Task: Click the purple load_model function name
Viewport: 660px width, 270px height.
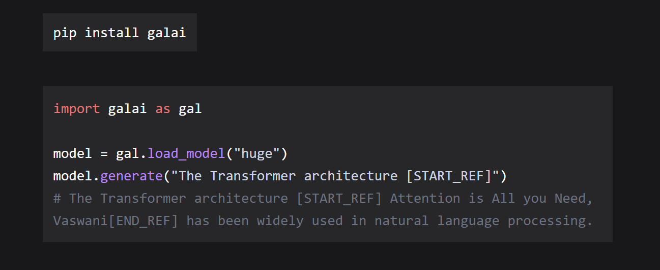Action: click(186, 153)
